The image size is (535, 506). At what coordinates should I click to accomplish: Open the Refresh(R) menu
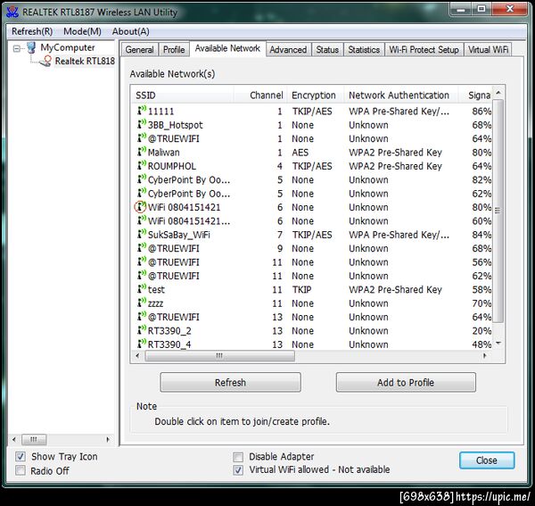32,31
